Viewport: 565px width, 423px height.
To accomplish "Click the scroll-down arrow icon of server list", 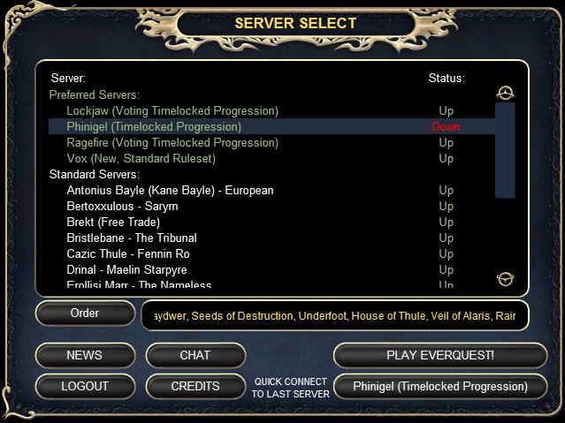I will pyautogui.click(x=505, y=279).
